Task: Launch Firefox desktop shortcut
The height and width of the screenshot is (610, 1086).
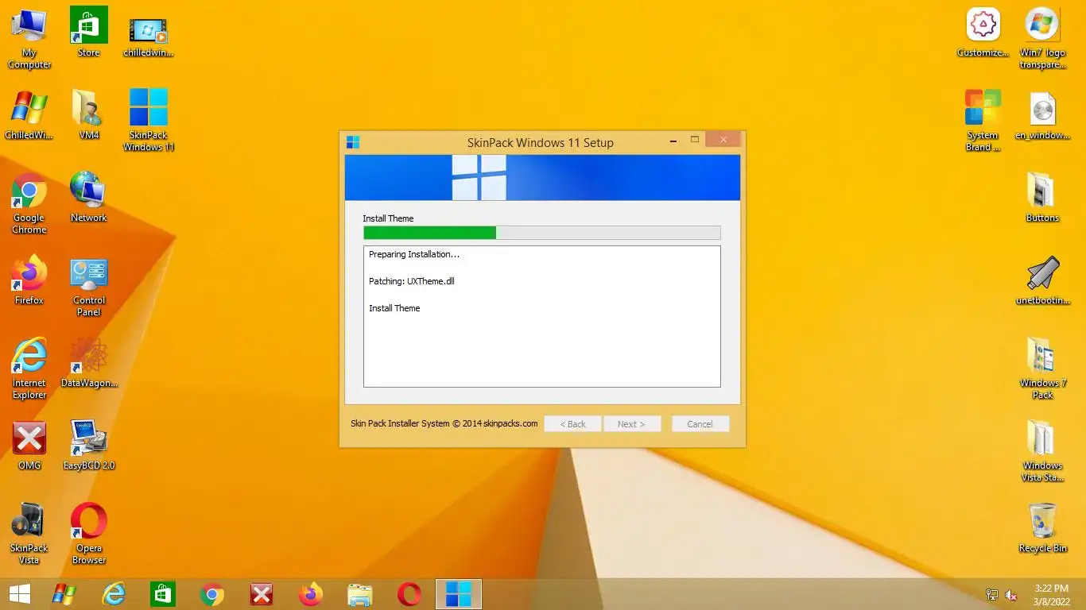Action: click(x=29, y=280)
